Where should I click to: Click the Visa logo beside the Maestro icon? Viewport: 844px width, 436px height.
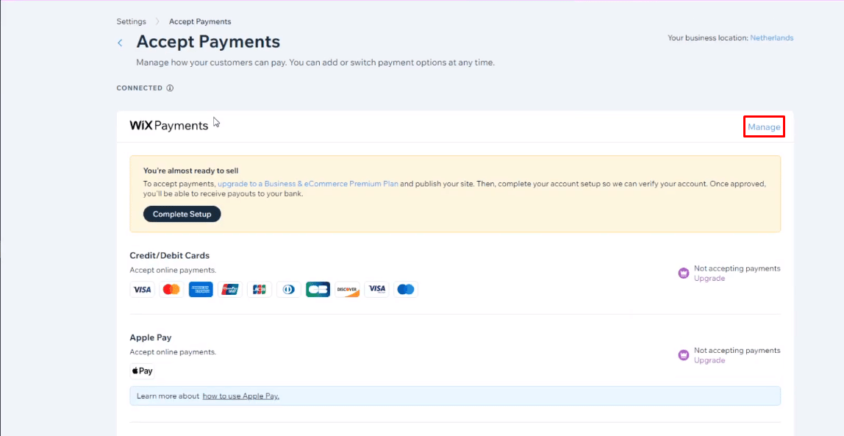pos(376,290)
